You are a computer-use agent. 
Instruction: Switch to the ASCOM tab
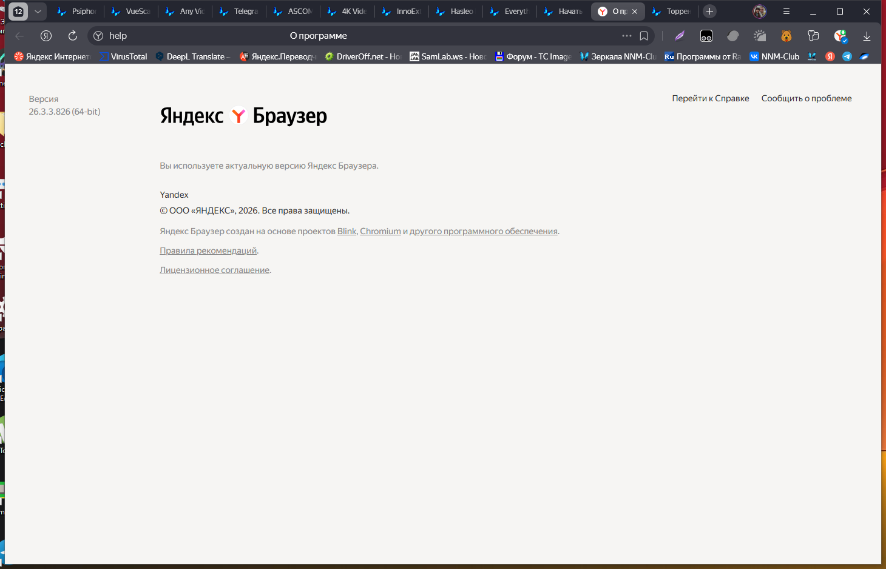293,12
